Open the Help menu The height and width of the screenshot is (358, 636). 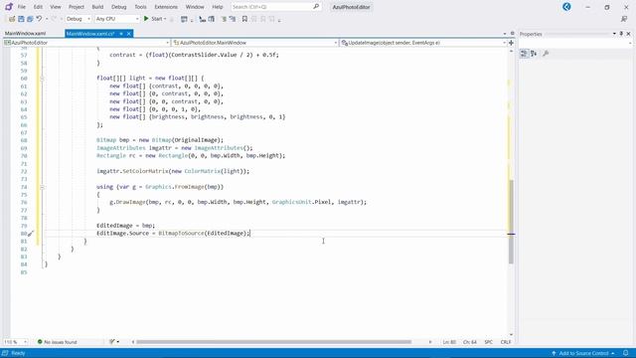coord(218,7)
